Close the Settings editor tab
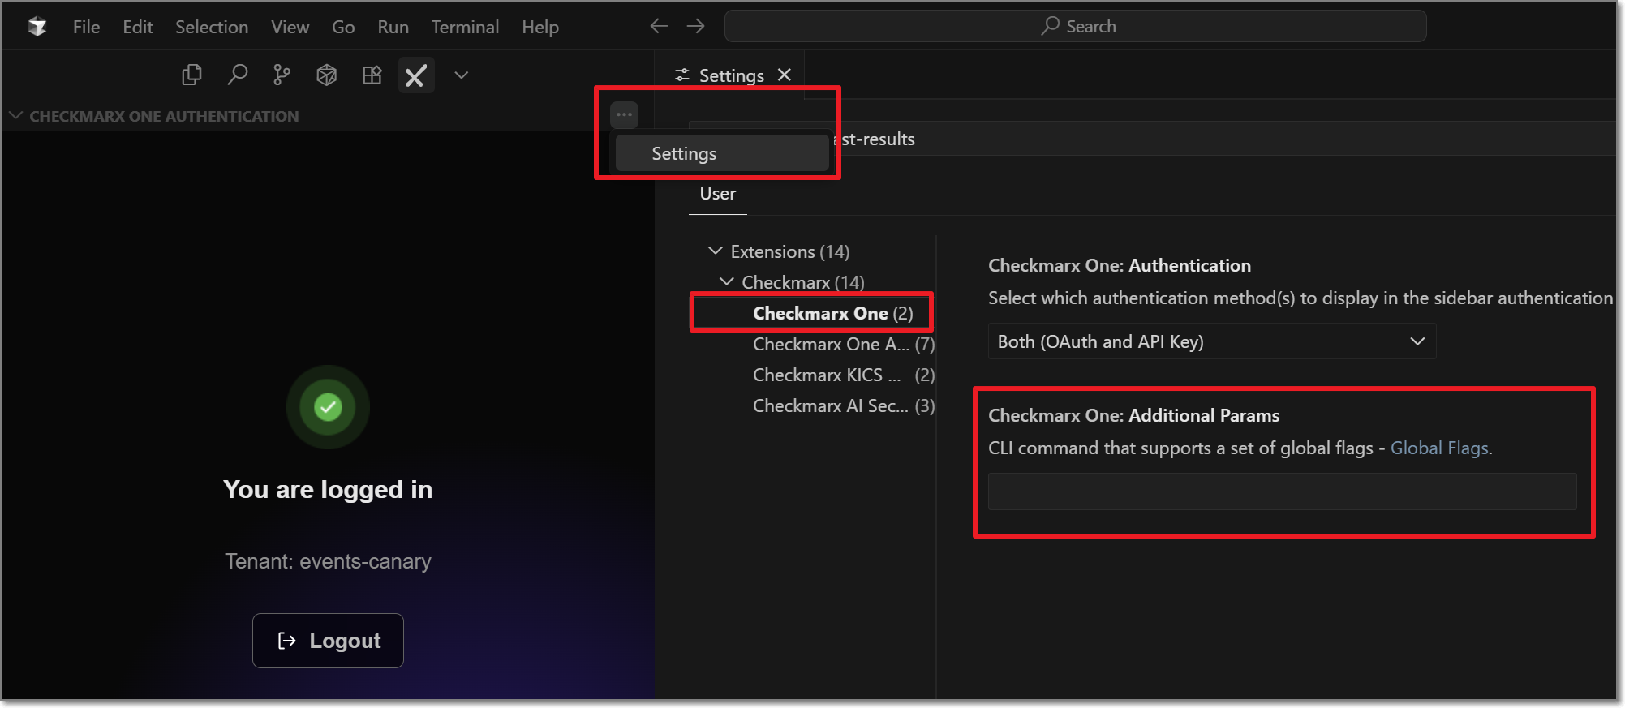Screen dimensions: 1625x708 [x=785, y=75]
